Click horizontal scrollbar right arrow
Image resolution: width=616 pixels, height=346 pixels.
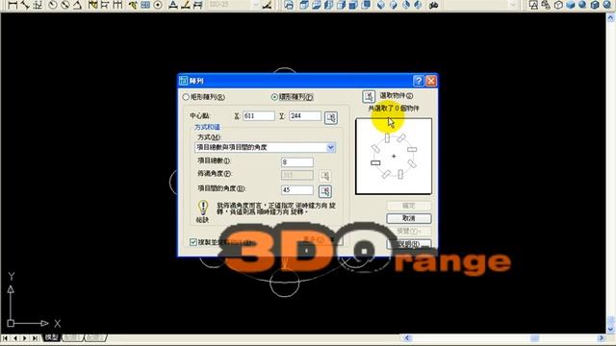click(x=601, y=337)
